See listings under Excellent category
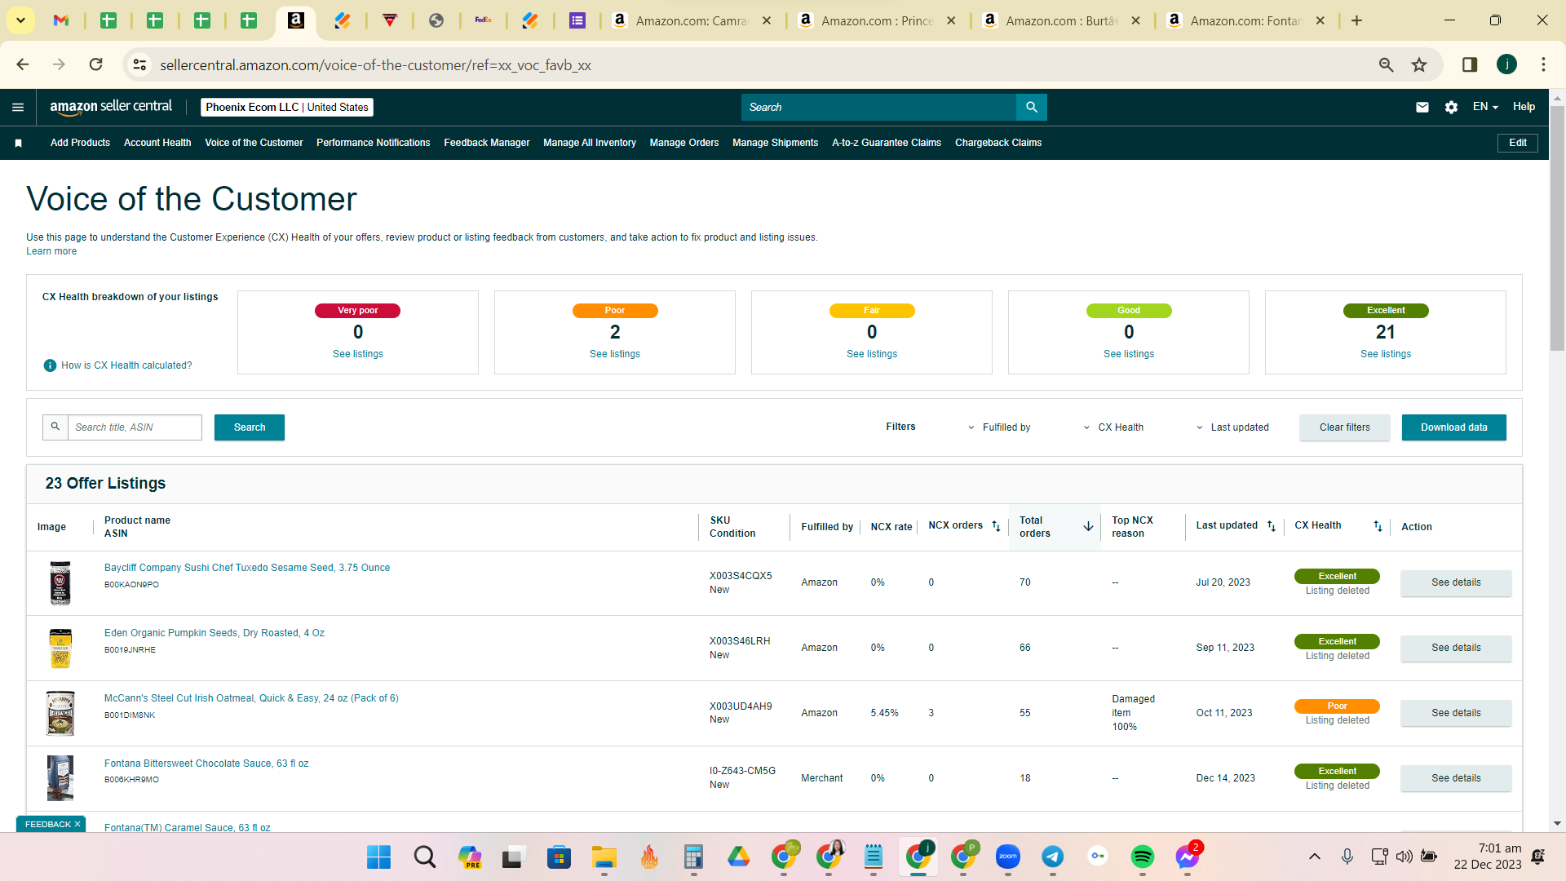Viewport: 1566px width, 881px height. pyautogui.click(x=1386, y=354)
